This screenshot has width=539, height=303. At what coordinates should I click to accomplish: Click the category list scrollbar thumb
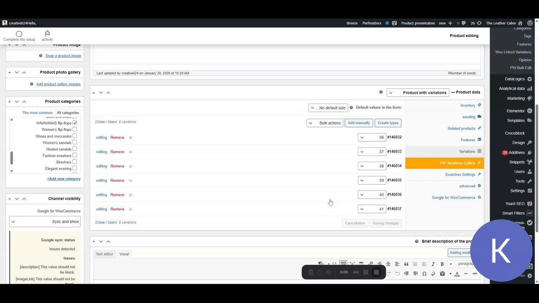coord(11,158)
